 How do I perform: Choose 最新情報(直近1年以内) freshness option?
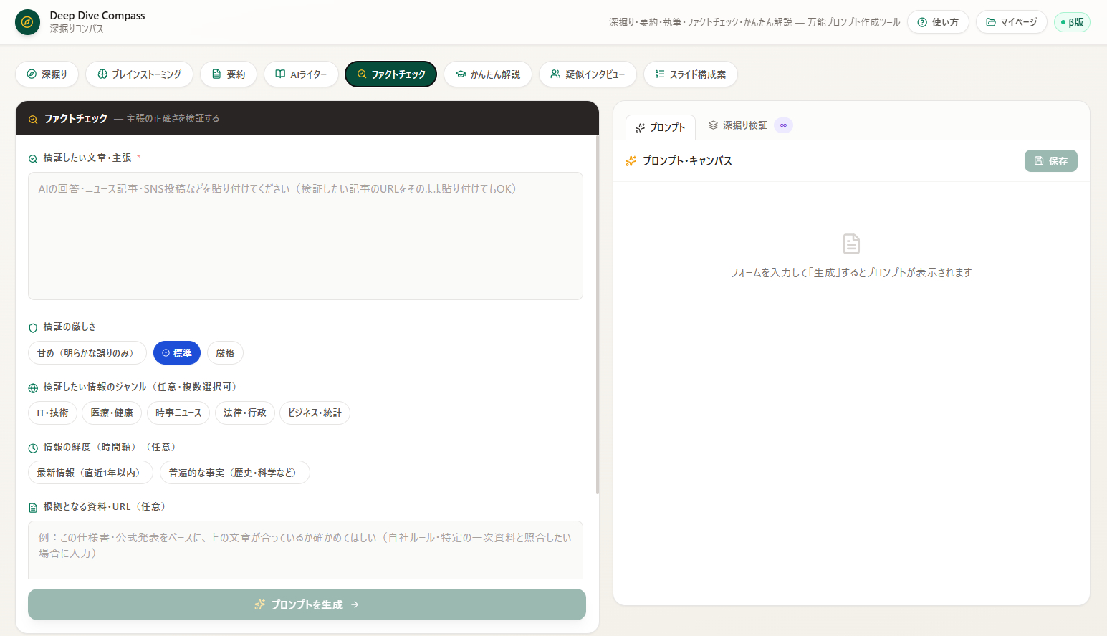[90, 473]
